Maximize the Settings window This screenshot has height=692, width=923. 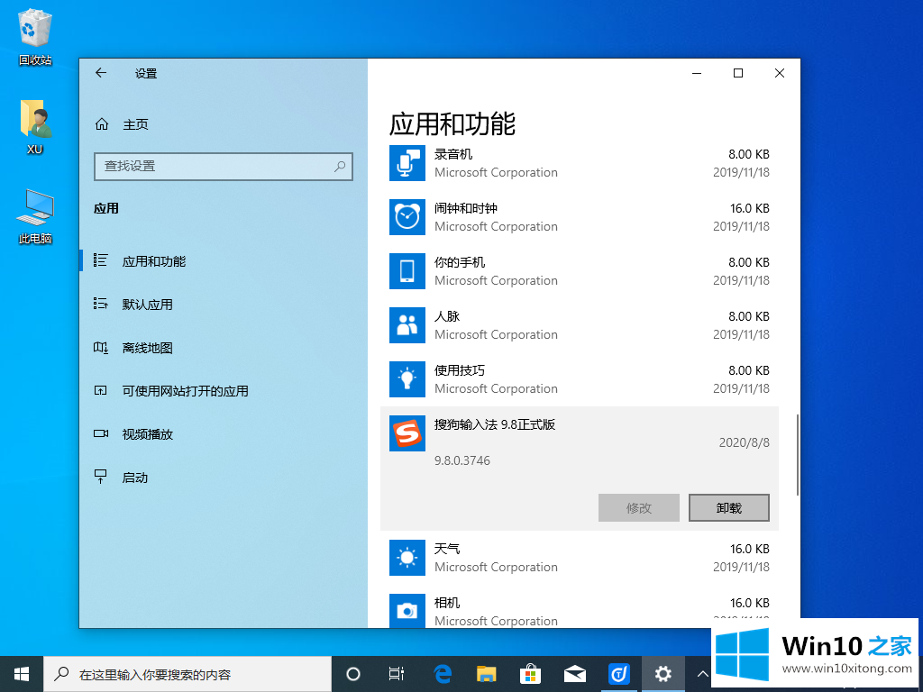coord(738,73)
